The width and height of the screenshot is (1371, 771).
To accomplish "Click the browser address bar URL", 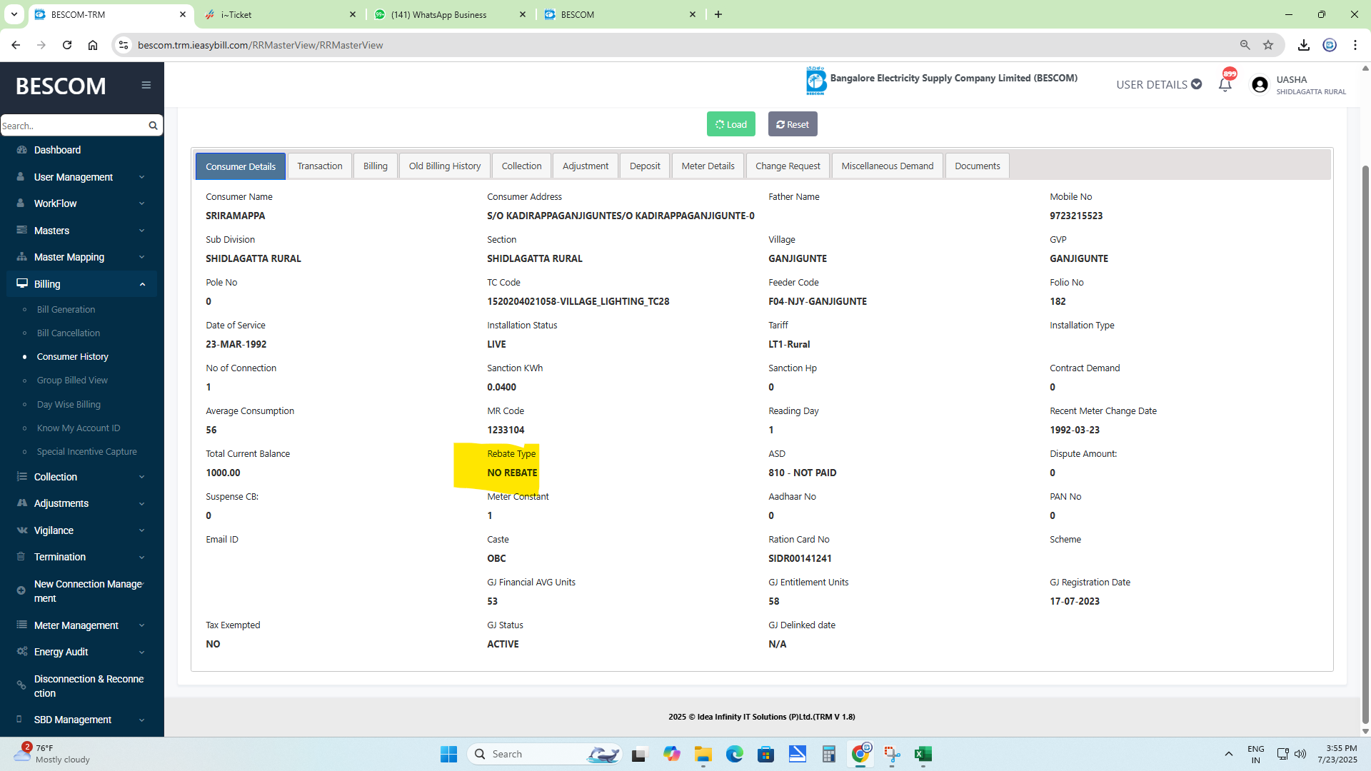I will pyautogui.click(x=260, y=45).
